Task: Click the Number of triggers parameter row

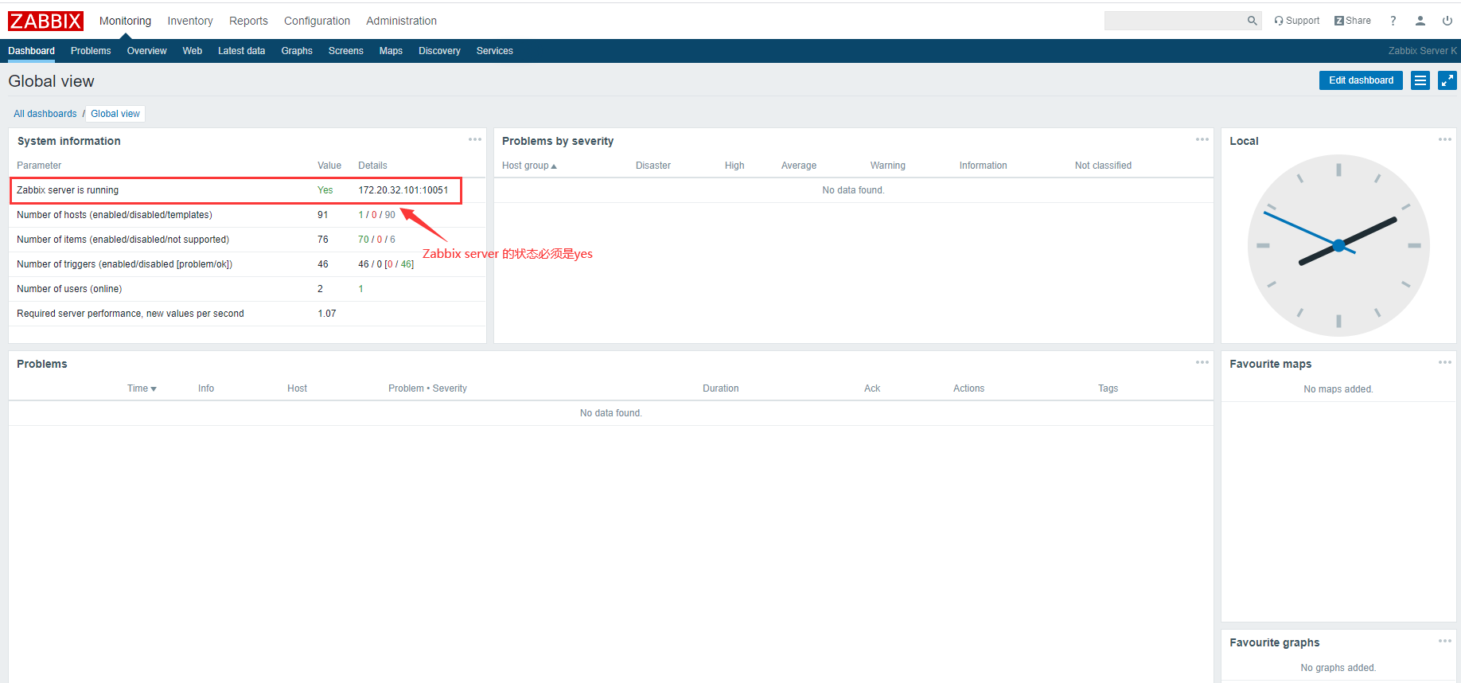Action: [x=247, y=264]
